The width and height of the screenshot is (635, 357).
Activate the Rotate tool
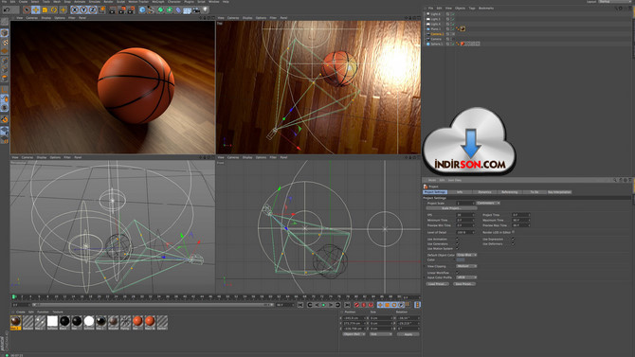[54, 9]
